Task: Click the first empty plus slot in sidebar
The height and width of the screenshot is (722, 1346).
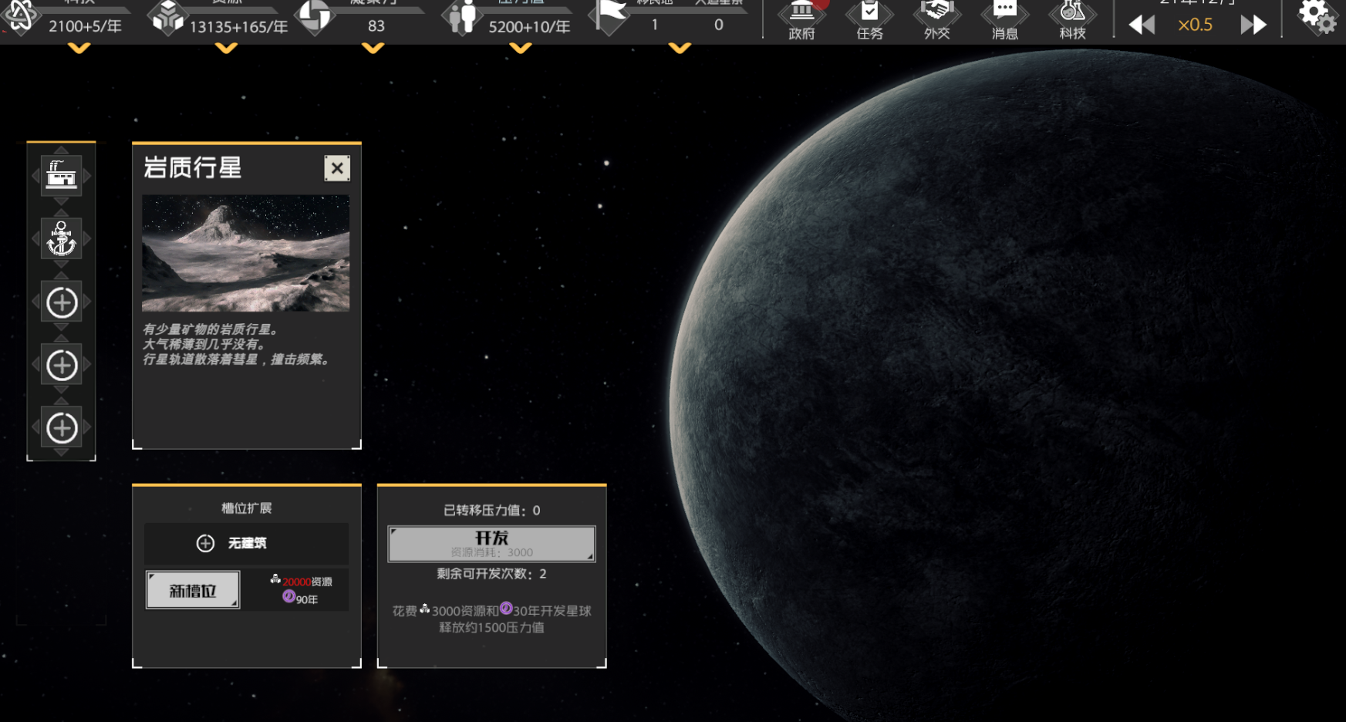Action: [x=62, y=302]
